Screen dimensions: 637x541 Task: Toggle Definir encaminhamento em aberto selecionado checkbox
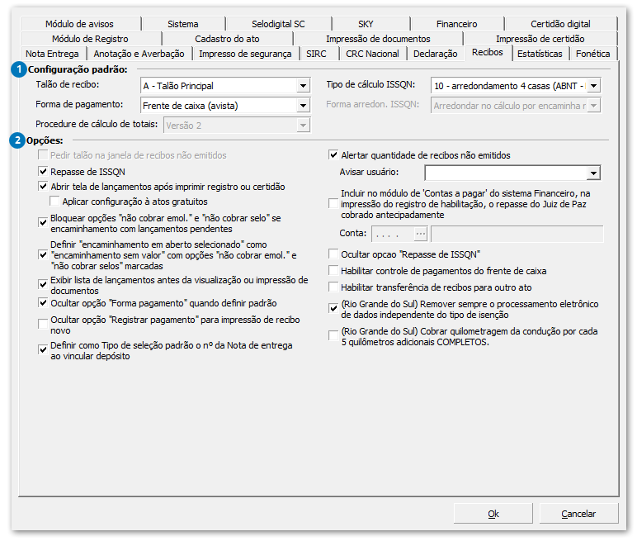pos(43,255)
